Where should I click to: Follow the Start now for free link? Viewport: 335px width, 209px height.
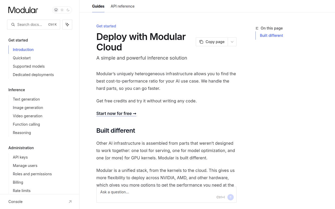coord(116,113)
